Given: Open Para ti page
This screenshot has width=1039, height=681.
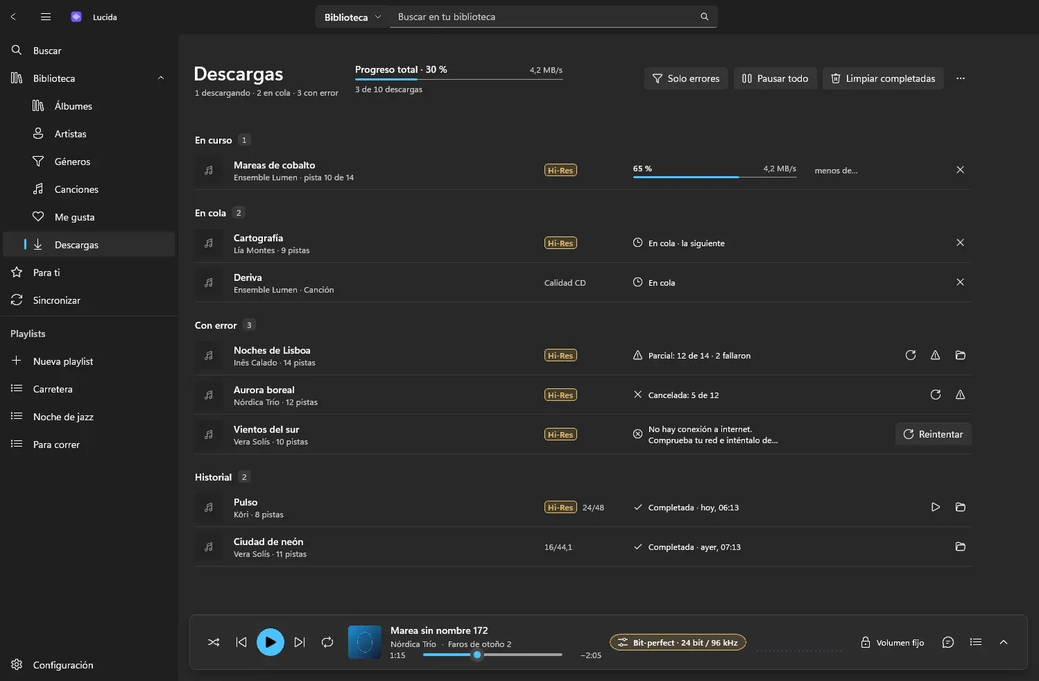Looking at the screenshot, I should pyautogui.click(x=89, y=273).
